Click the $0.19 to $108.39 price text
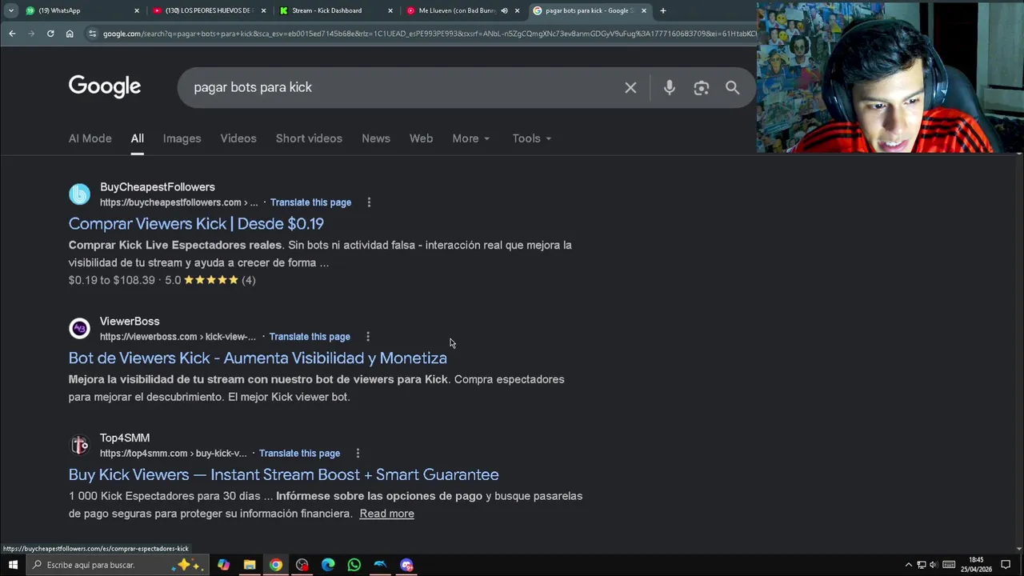The width and height of the screenshot is (1024, 576). [x=112, y=280]
